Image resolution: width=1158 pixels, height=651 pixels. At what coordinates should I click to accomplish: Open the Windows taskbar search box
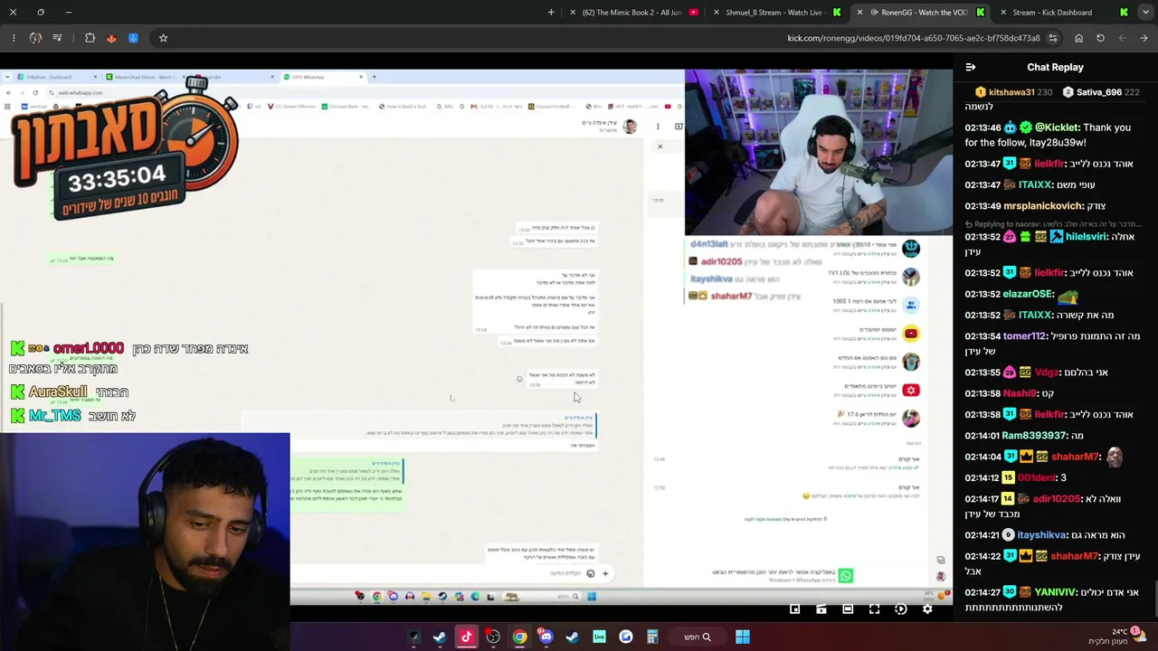698,637
